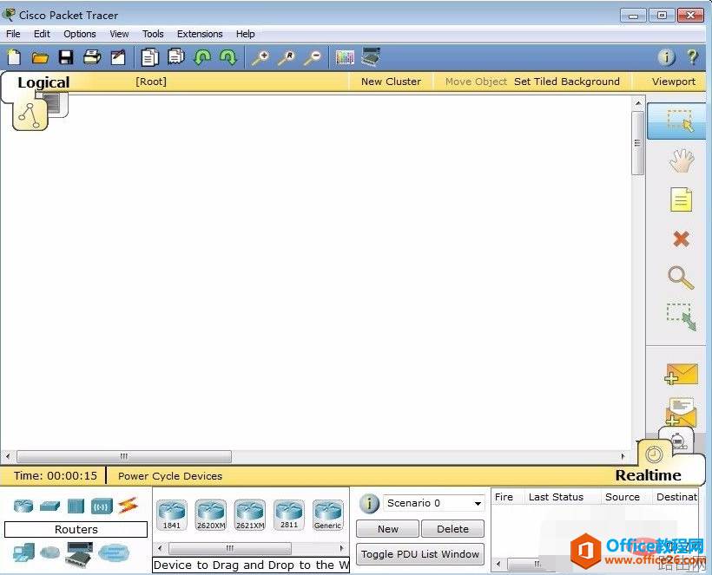Switch to the Realtime mode tab
This screenshot has height=575, width=712.
649,475
